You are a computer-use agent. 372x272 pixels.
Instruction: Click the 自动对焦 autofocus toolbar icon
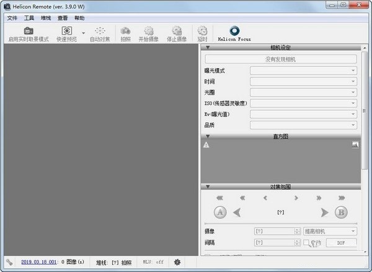click(100, 31)
